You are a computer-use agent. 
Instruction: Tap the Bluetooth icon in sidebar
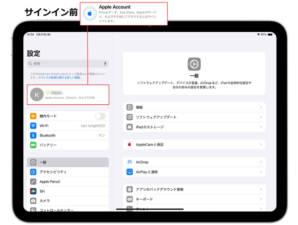(33, 135)
